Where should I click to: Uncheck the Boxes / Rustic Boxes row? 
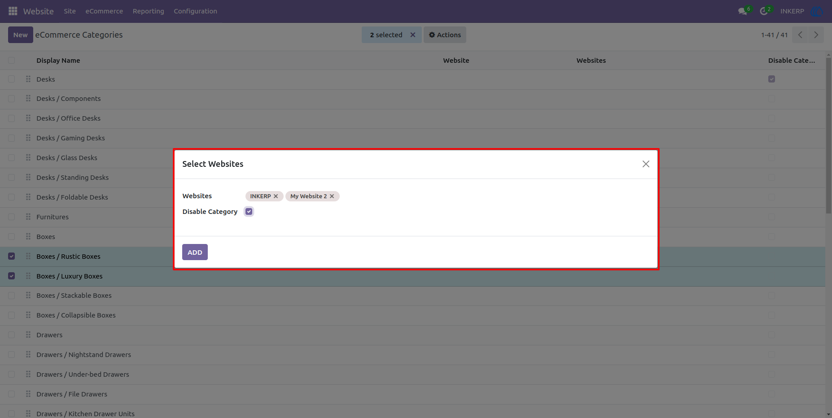pos(12,256)
